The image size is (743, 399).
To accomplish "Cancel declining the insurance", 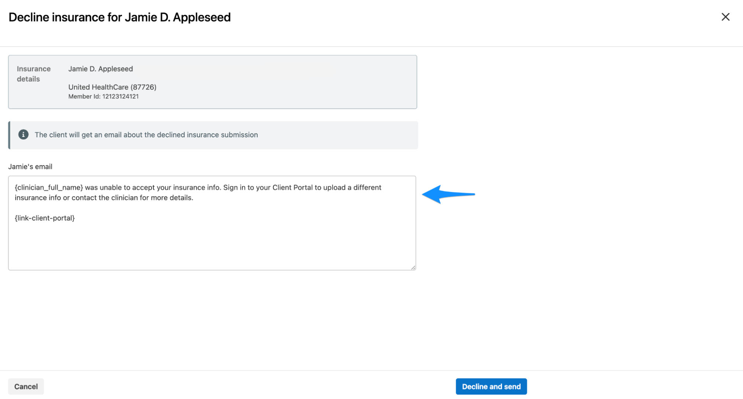I will click(x=26, y=386).
